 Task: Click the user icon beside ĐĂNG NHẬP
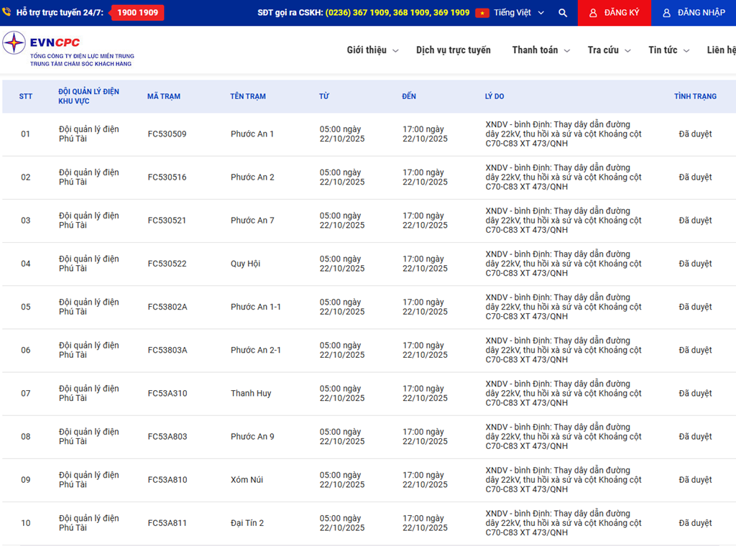(666, 13)
